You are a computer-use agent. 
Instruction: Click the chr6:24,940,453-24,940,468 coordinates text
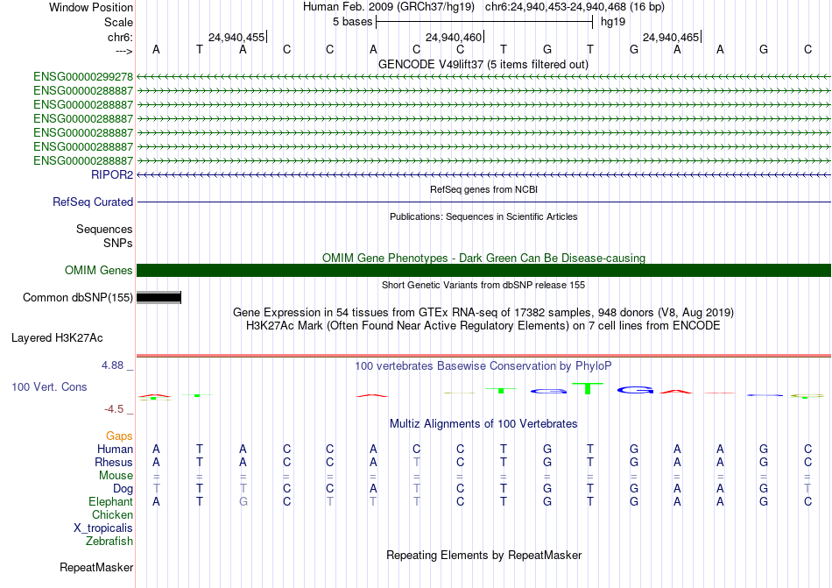point(575,7)
